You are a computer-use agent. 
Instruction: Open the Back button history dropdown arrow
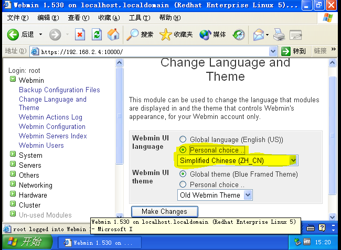click(41, 35)
